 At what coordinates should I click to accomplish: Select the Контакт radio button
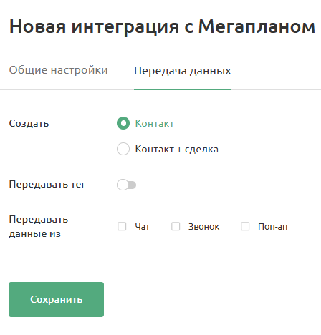click(123, 123)
